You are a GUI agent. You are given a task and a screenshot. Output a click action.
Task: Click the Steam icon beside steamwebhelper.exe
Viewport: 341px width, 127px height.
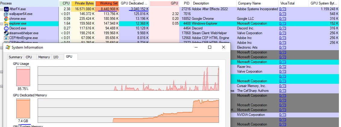coord(6,33)
